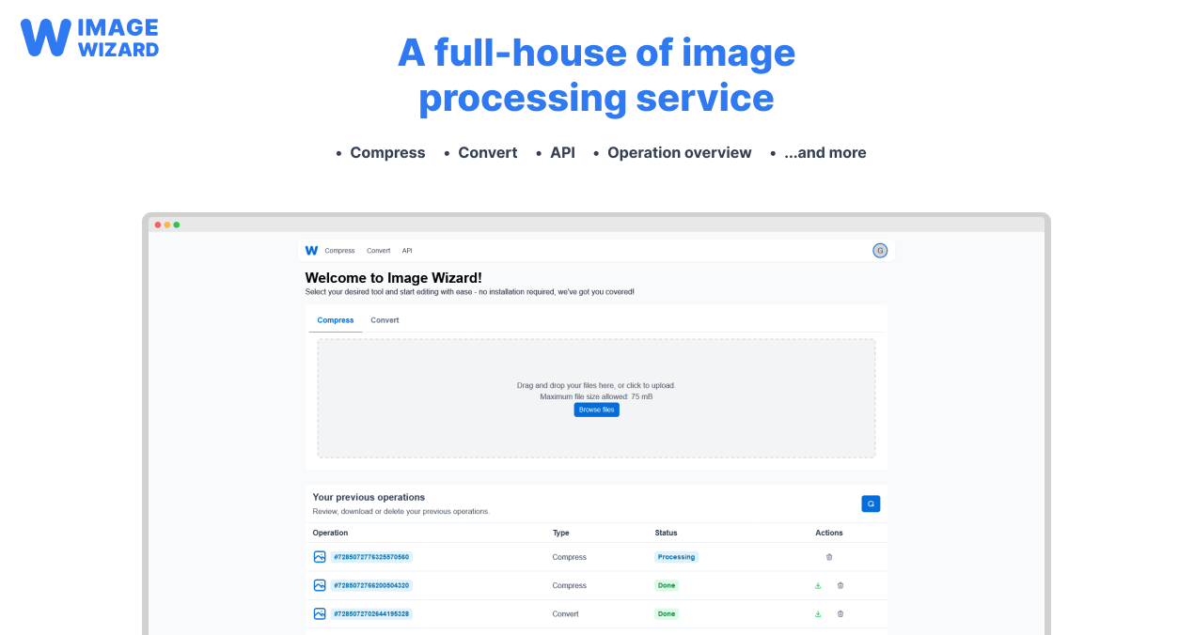Open Compress in the app navbar
This screenshot has width=1194, height=635.
[340, 251]
